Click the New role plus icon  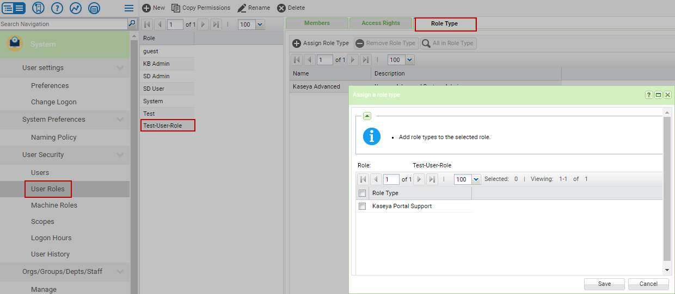[x=146, y=8]
